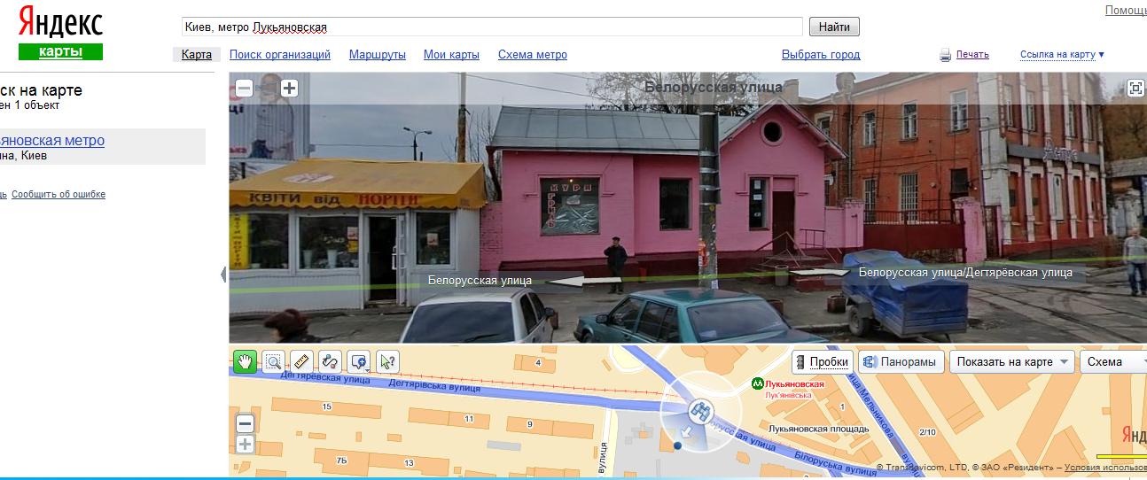
Task: Open the Схема метро tab
Action: click(x=533, y=55)
